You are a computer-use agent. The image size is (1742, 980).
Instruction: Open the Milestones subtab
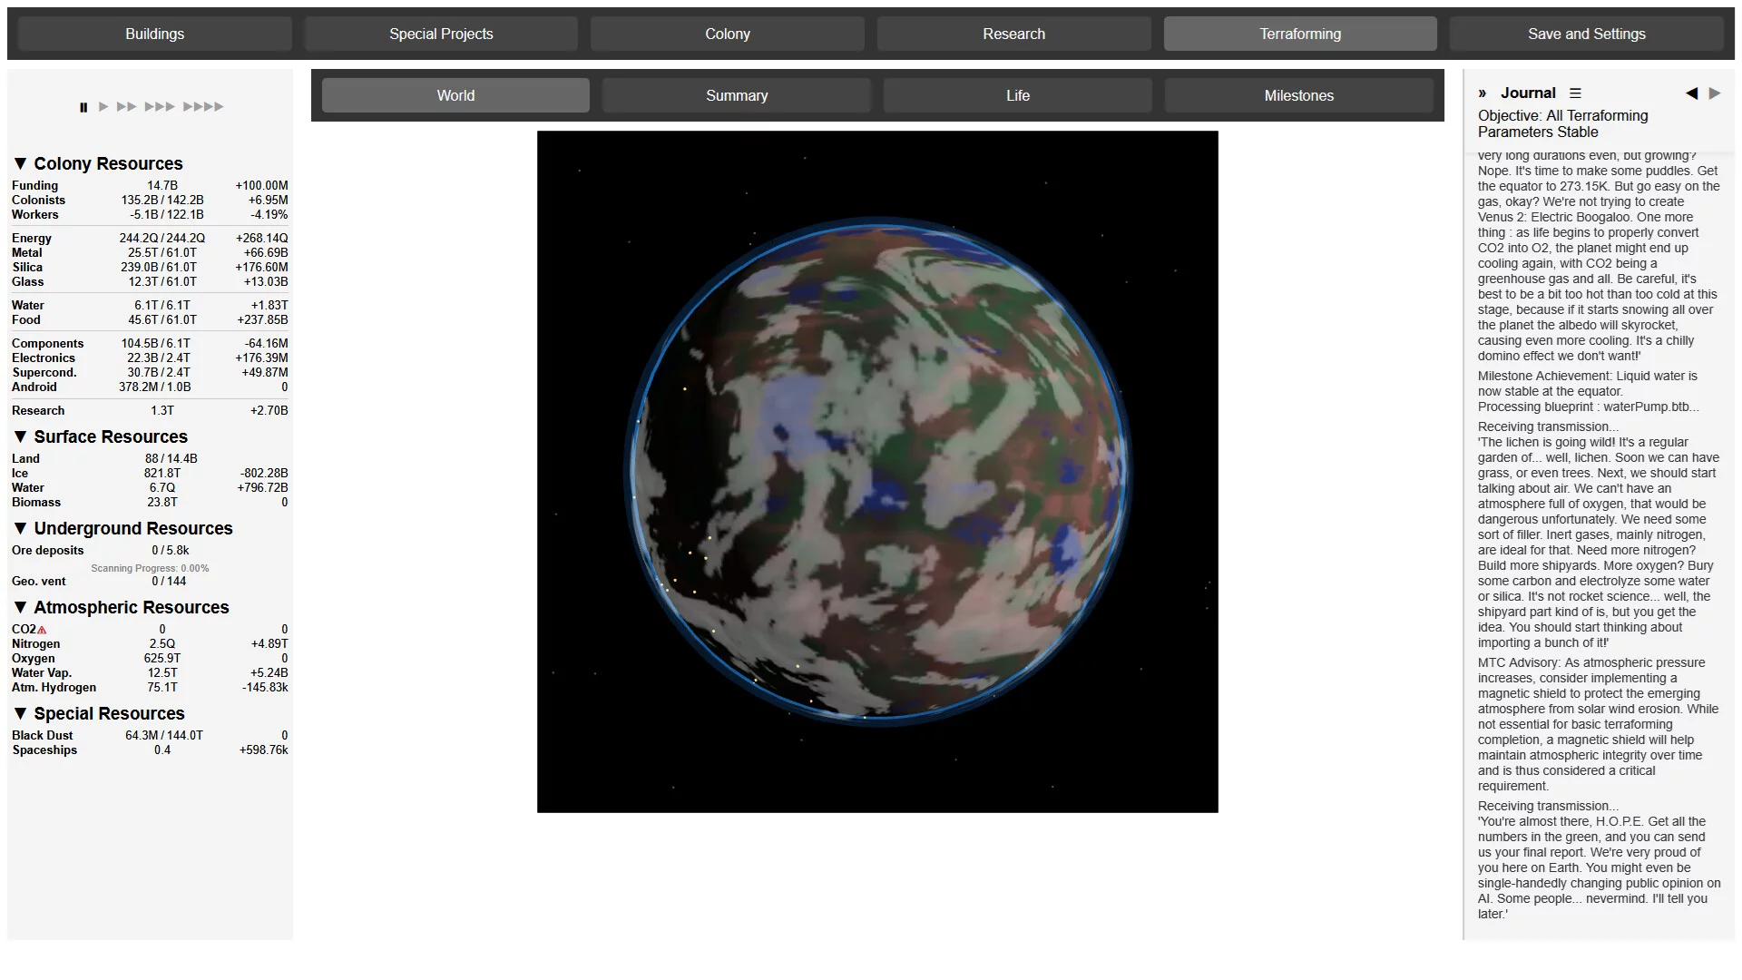click(1299, 95)
